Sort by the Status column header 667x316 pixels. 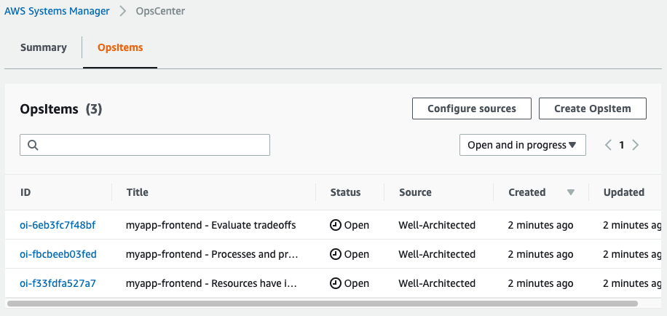(345, 192)
